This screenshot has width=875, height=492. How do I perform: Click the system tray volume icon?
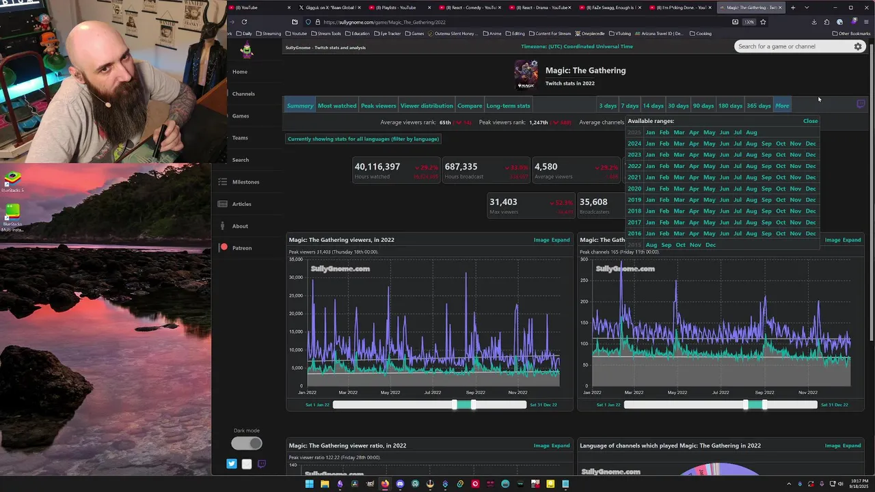[841, 484]
